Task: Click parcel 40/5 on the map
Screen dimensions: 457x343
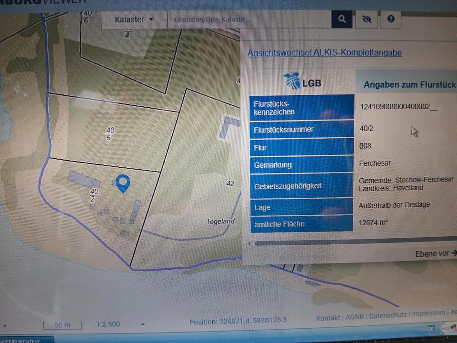Action: coord(110,134)
